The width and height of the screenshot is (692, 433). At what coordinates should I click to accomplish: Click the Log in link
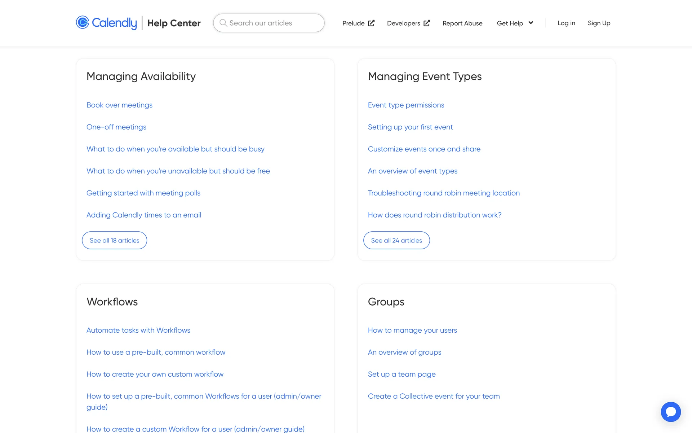pos(566,23)
